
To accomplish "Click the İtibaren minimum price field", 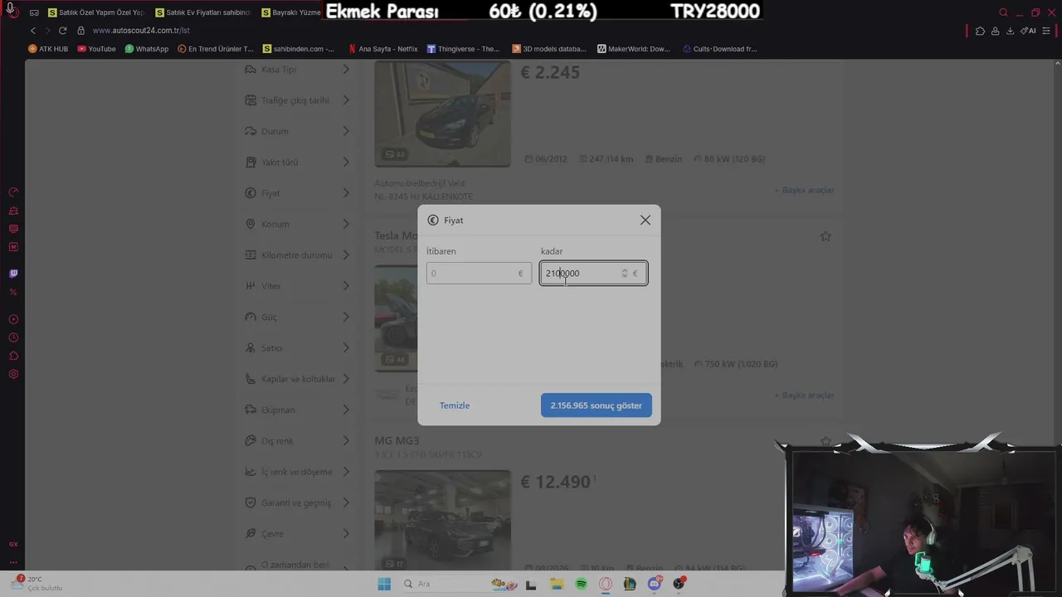I will coord(479,274).
